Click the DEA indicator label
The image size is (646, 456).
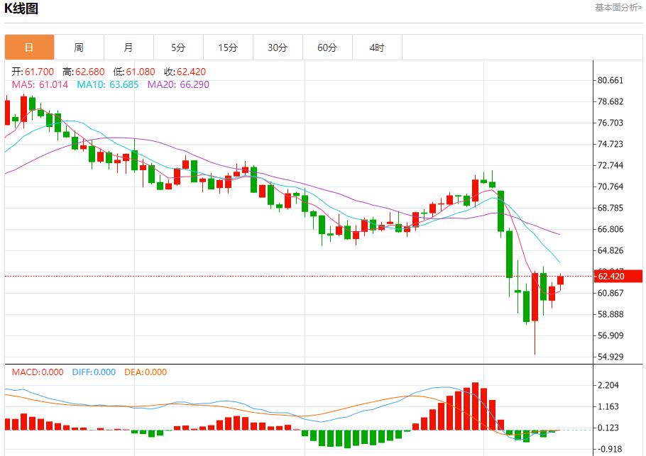[x=146, y=372]
